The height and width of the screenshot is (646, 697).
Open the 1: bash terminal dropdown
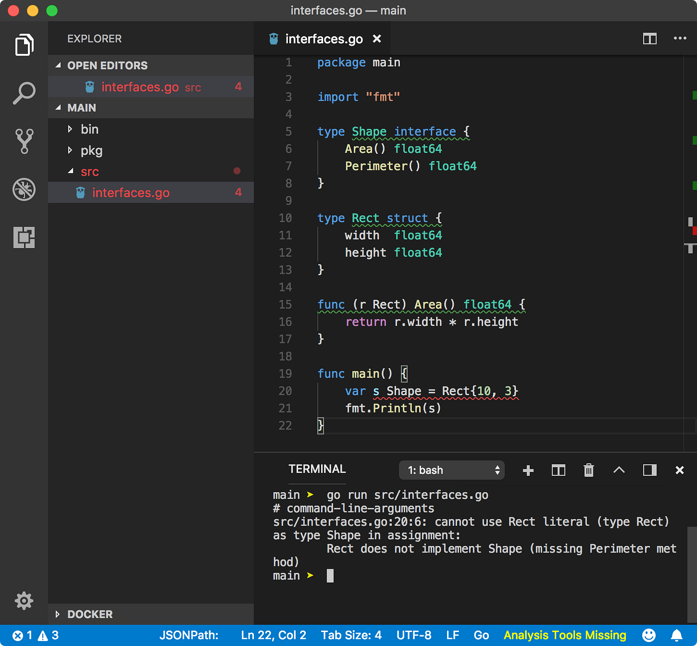pos(451,470)
